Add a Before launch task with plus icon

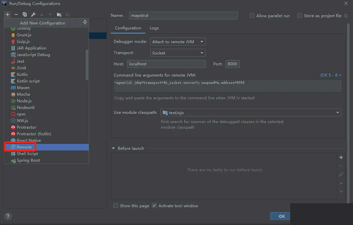(341, 157)
